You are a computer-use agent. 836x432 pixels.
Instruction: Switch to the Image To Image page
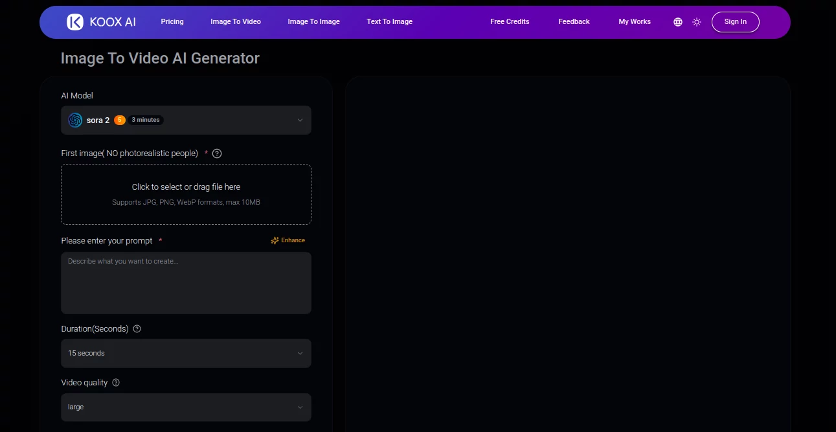coord(313,21)
